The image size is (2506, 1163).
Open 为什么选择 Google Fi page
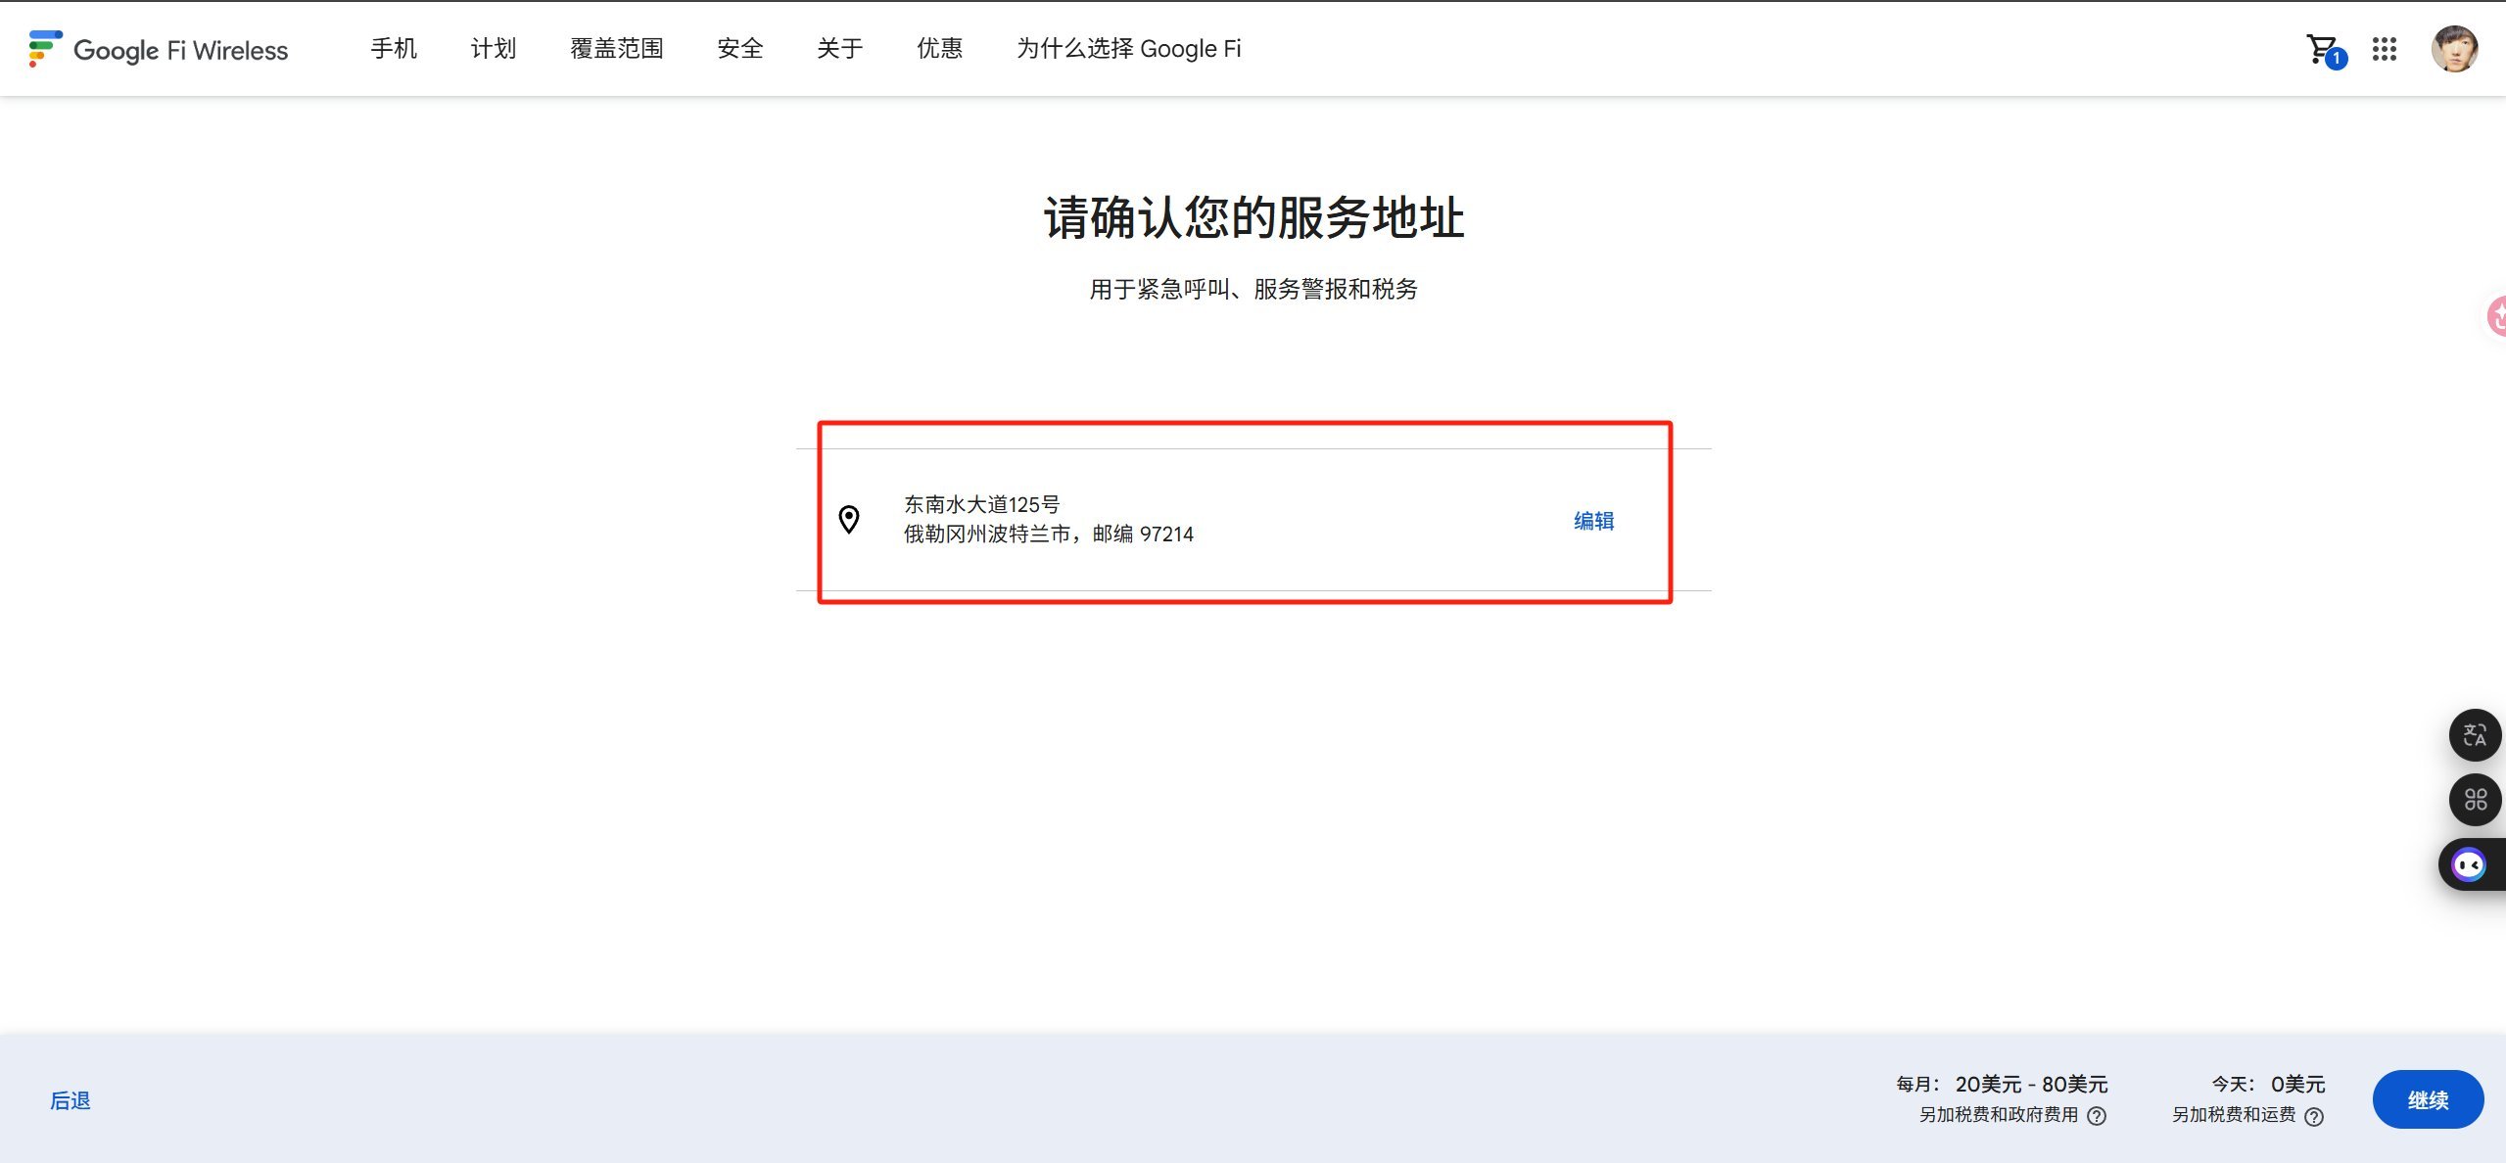click(x=1128, y=49)
